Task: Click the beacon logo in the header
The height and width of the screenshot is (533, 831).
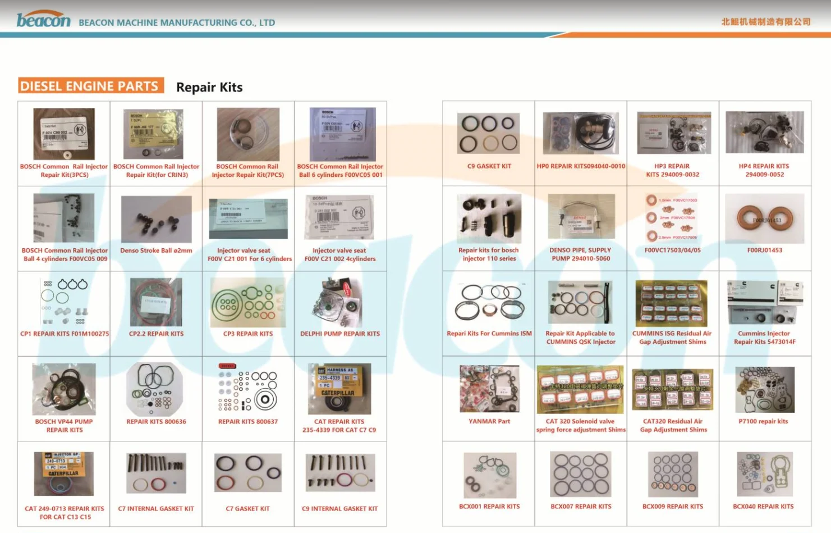Action: (x=43, y=20)
